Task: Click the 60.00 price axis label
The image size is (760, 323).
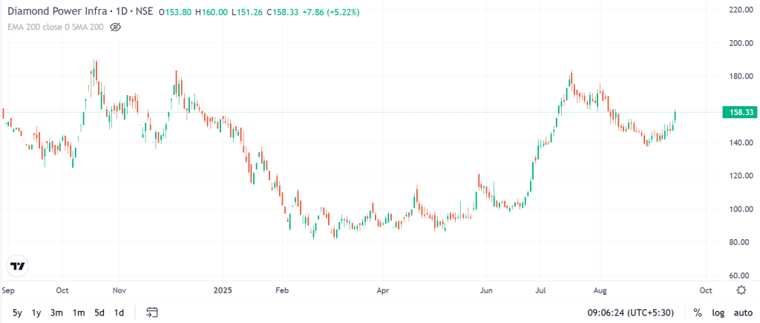Action: 741,275
